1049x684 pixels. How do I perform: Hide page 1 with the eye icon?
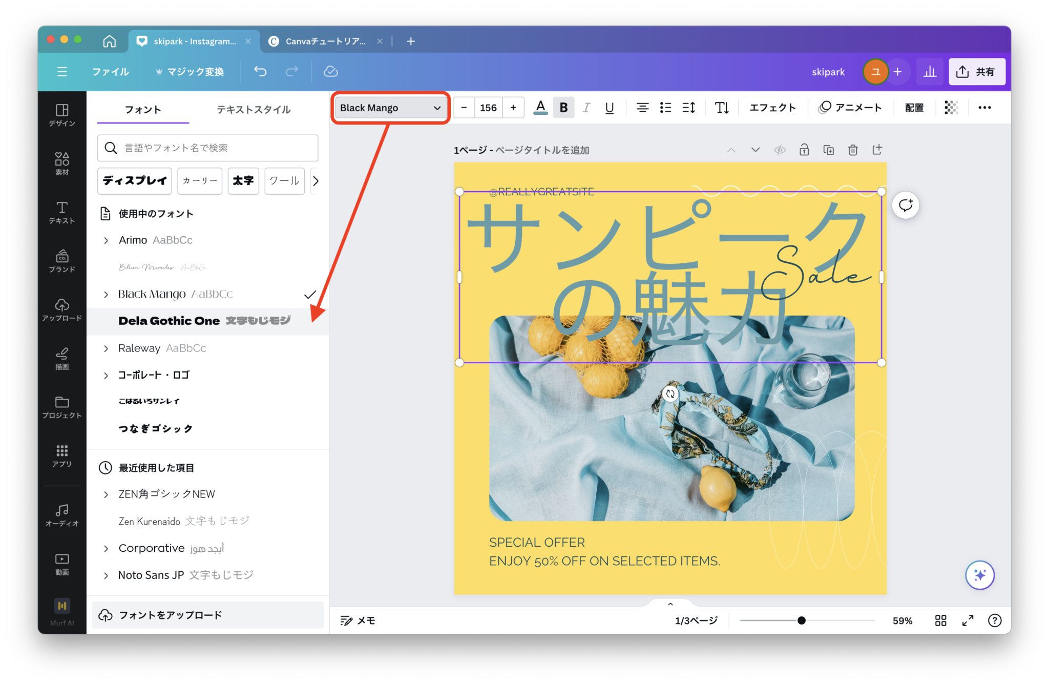[780, 150]
